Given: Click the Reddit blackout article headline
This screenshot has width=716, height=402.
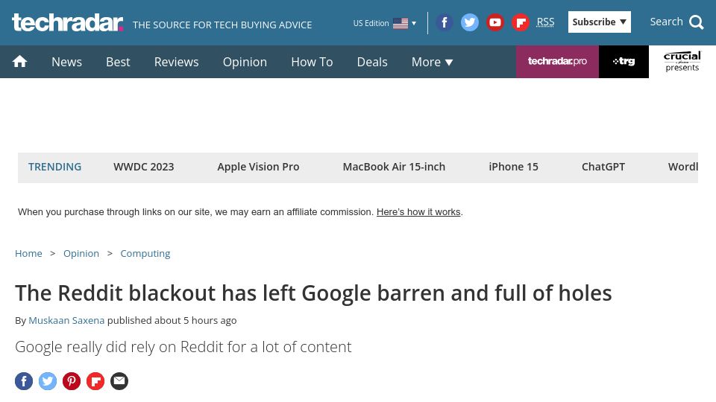Looking at the screenshot, I should coord(313,293).
